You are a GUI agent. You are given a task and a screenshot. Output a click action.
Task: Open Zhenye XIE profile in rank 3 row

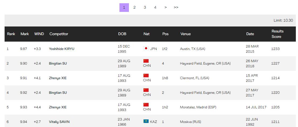point(58,78)
